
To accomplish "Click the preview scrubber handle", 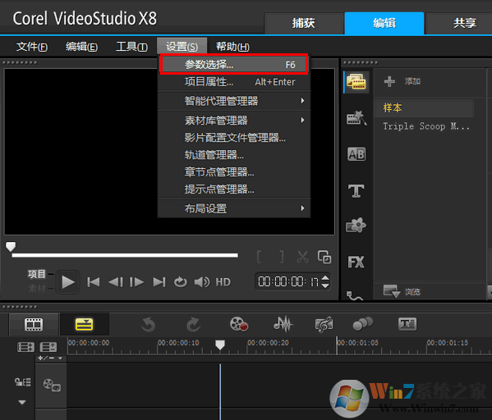I will [11, 246].
